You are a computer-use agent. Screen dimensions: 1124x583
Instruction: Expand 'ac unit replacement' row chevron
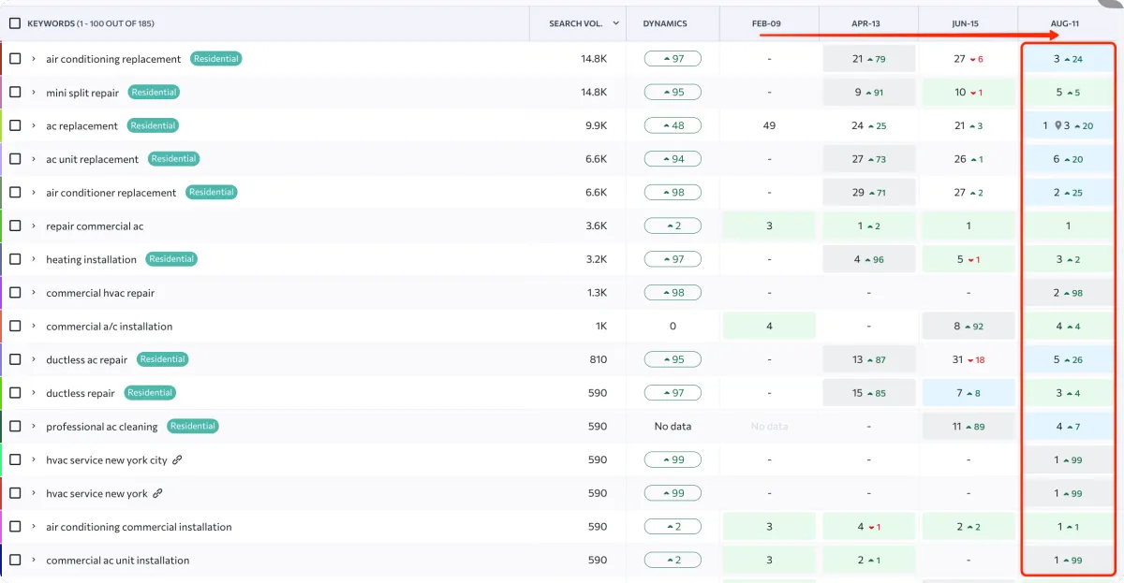pos(34,159)
